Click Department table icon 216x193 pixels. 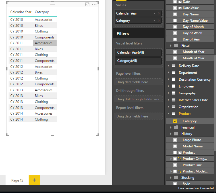click(x=173, y=73)
